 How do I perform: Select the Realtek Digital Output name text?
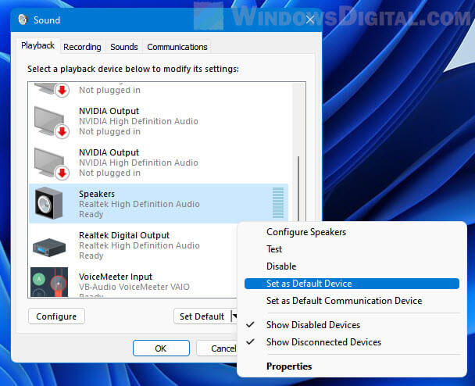point(124,235)
